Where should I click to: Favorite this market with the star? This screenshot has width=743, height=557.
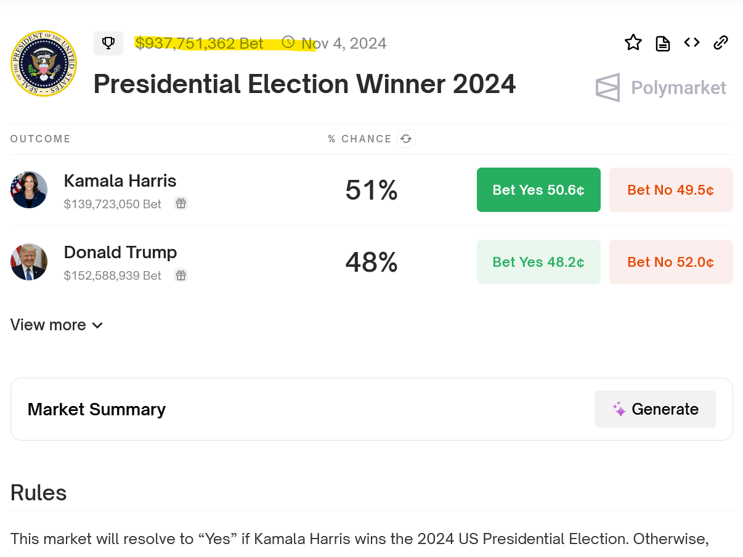click(633, 42)
